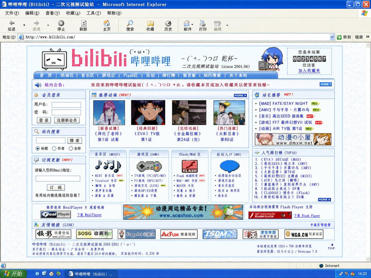Open the Back button history dropdown arrow
This screenshot has height=278, width=371.
click(x=24, y=25)
